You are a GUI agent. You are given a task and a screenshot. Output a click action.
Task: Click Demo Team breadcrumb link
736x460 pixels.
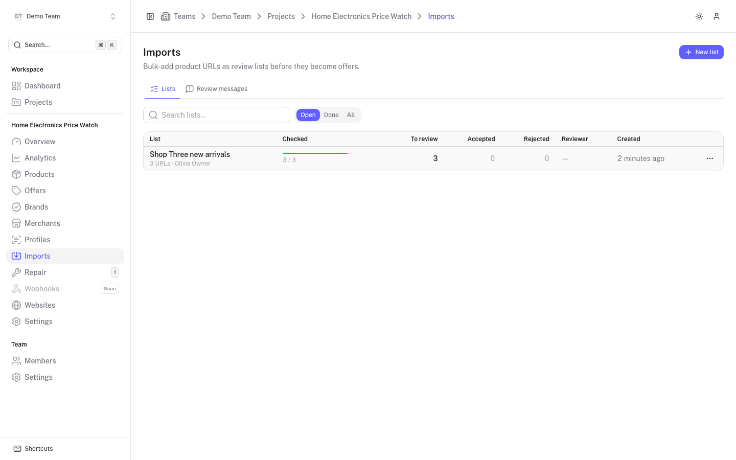point(232,16)
